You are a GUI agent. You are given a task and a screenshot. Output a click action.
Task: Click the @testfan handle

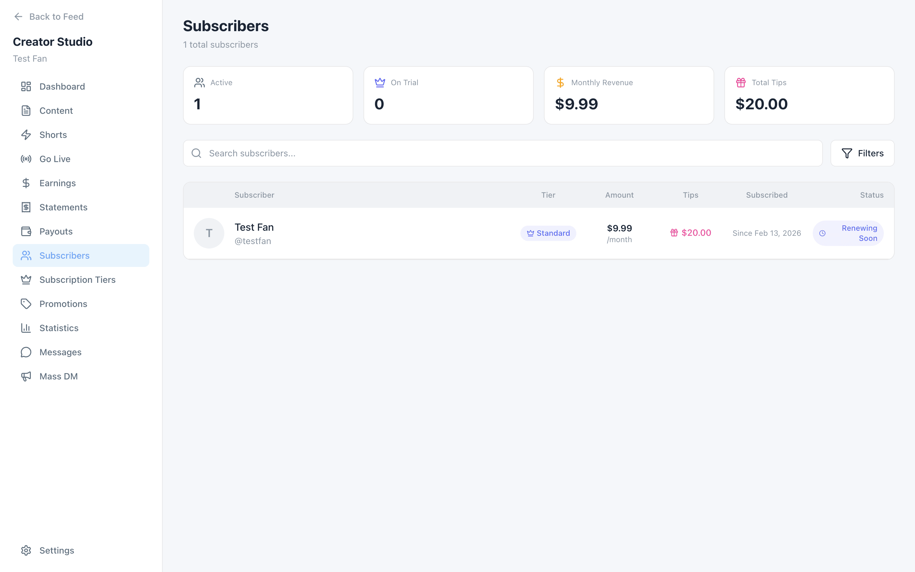[253, 242]
